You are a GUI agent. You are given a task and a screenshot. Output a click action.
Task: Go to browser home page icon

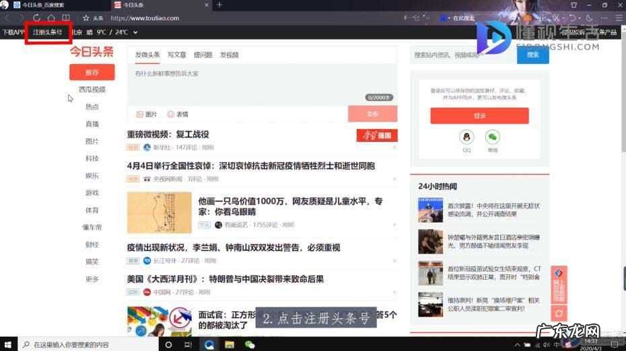click(51, 18)
